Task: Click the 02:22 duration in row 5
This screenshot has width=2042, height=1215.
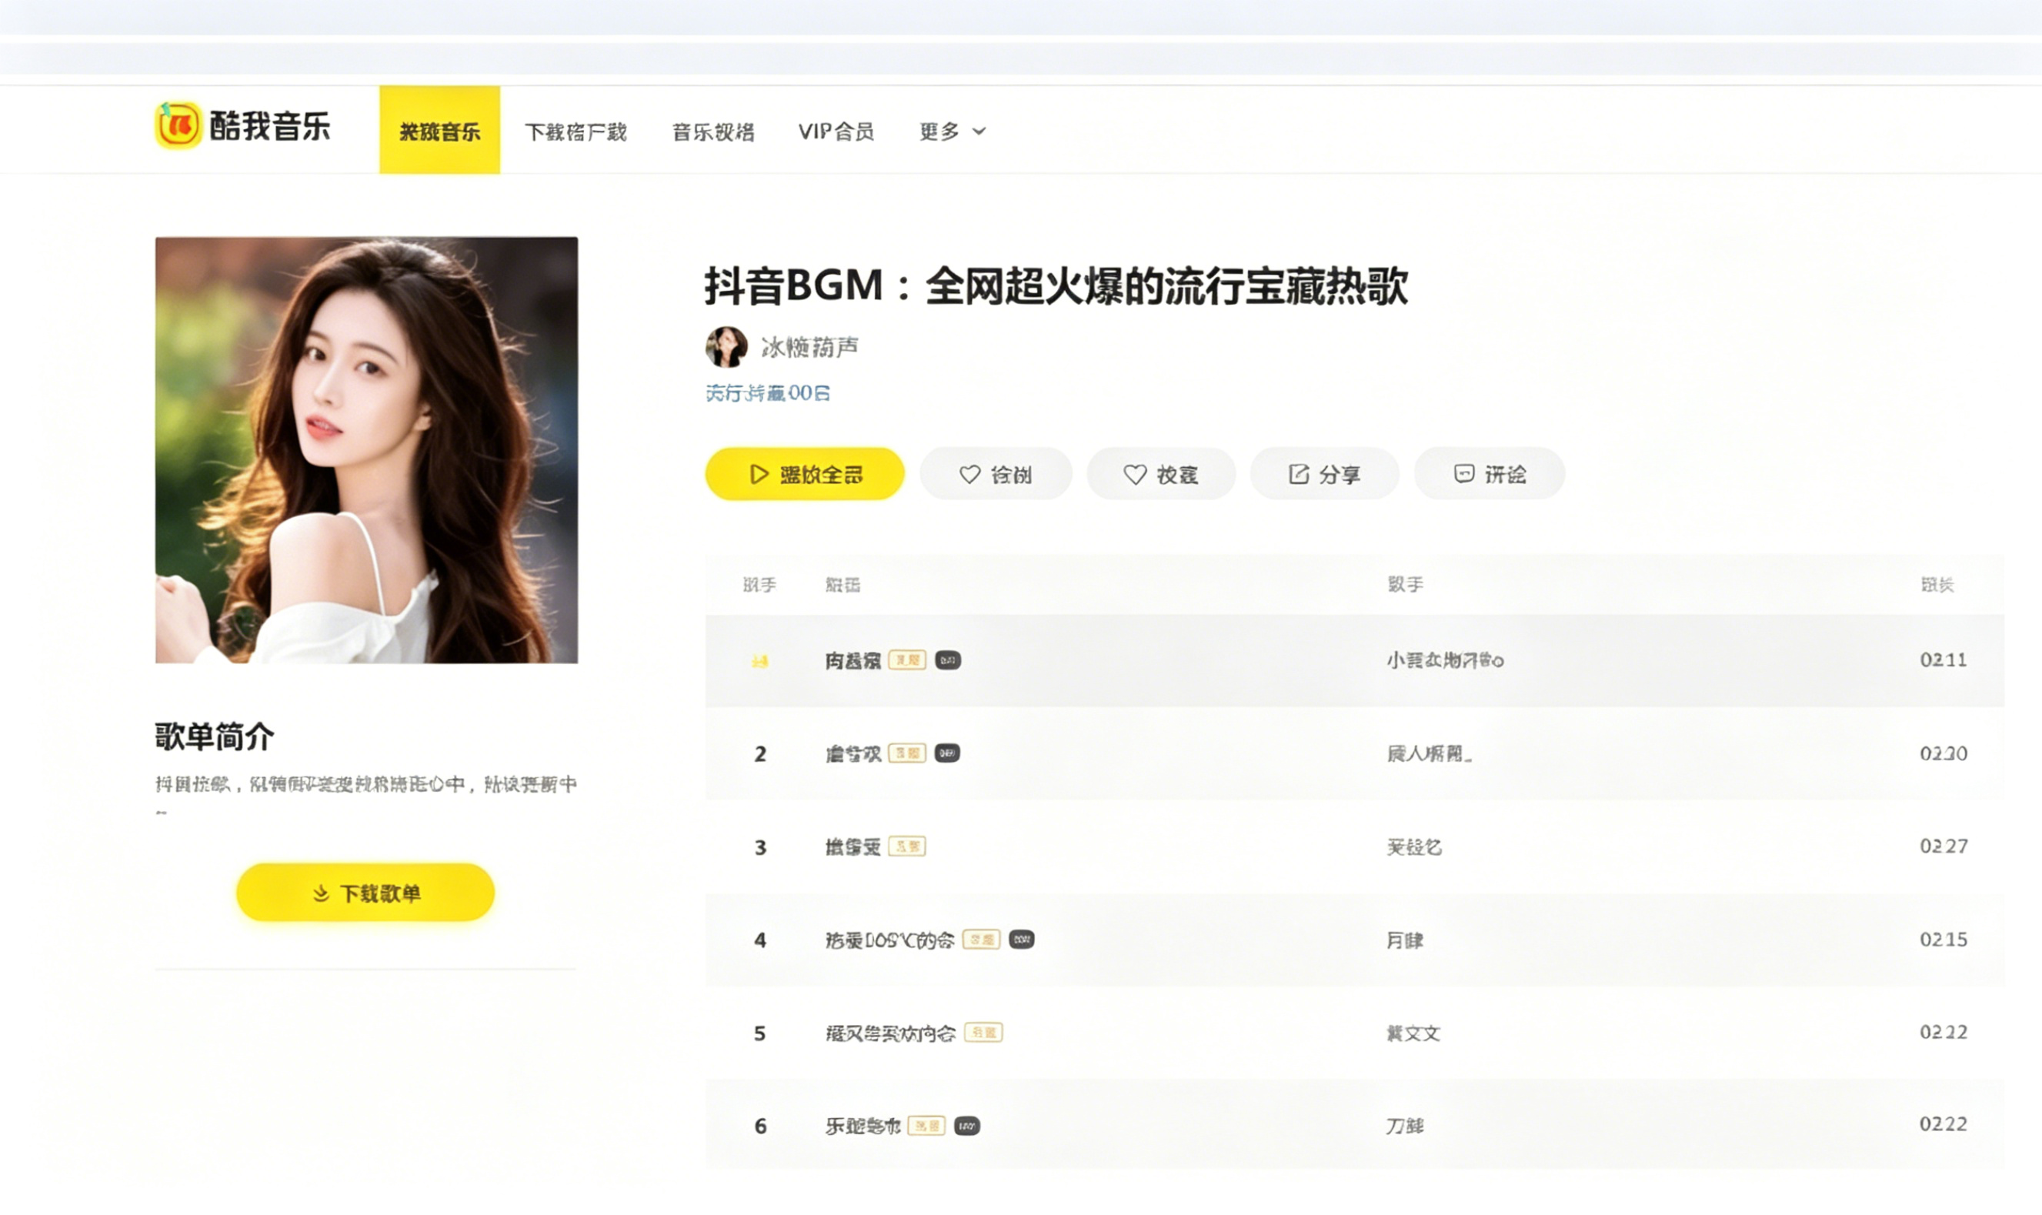Action: pyautogui.click(x=1944, y=1032)
